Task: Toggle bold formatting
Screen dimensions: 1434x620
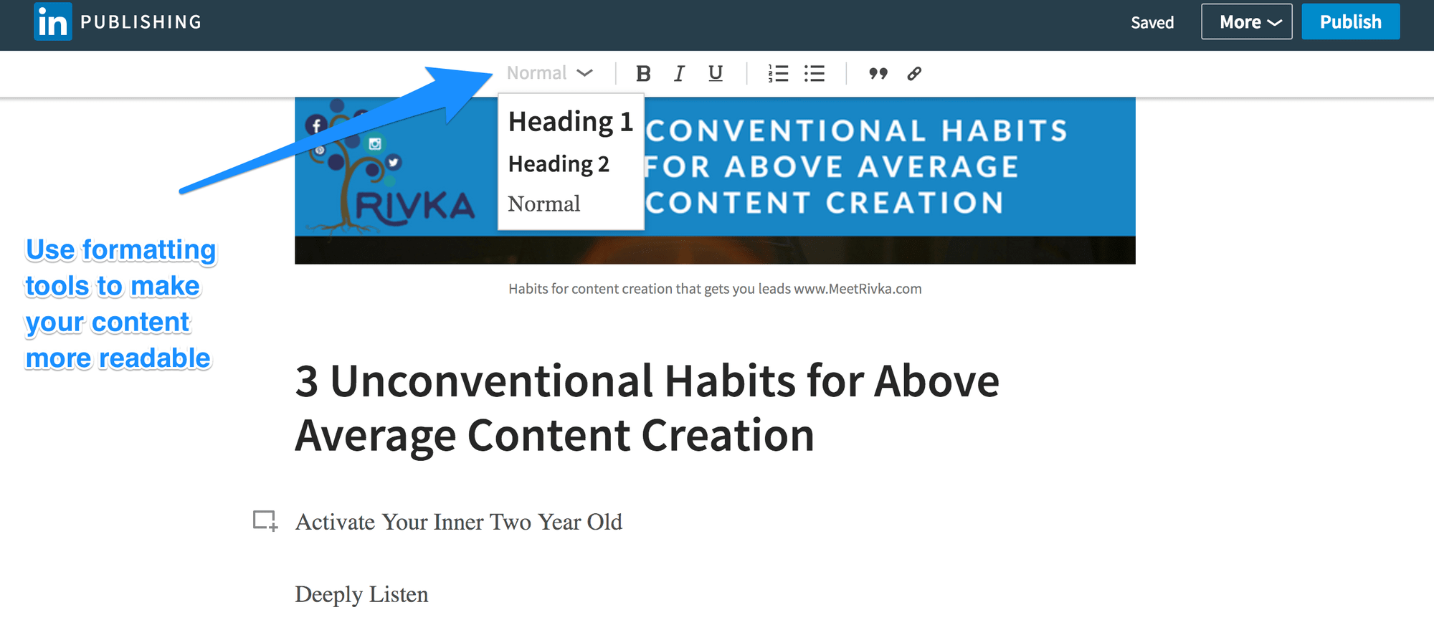Action: coord(643,74)
